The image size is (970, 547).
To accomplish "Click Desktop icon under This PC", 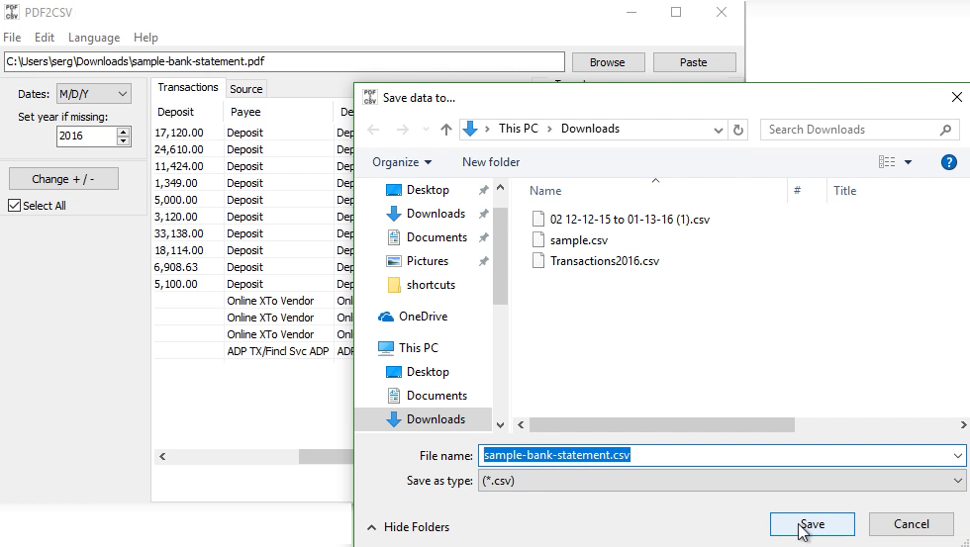I will click(394, 372).
